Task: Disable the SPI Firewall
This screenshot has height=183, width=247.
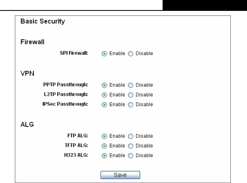Action: (131, 54)
